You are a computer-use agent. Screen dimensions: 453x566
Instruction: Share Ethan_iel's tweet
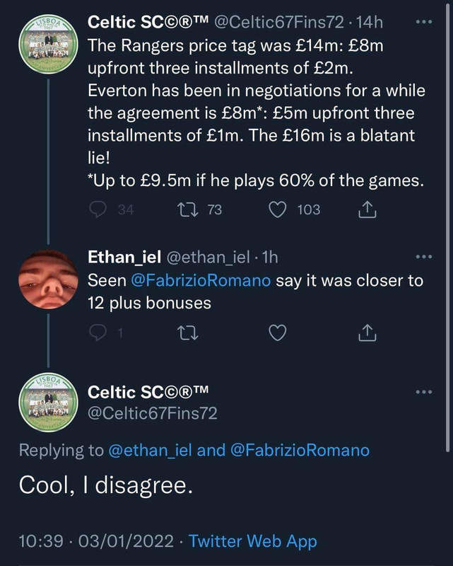click(x=367, y=333)
